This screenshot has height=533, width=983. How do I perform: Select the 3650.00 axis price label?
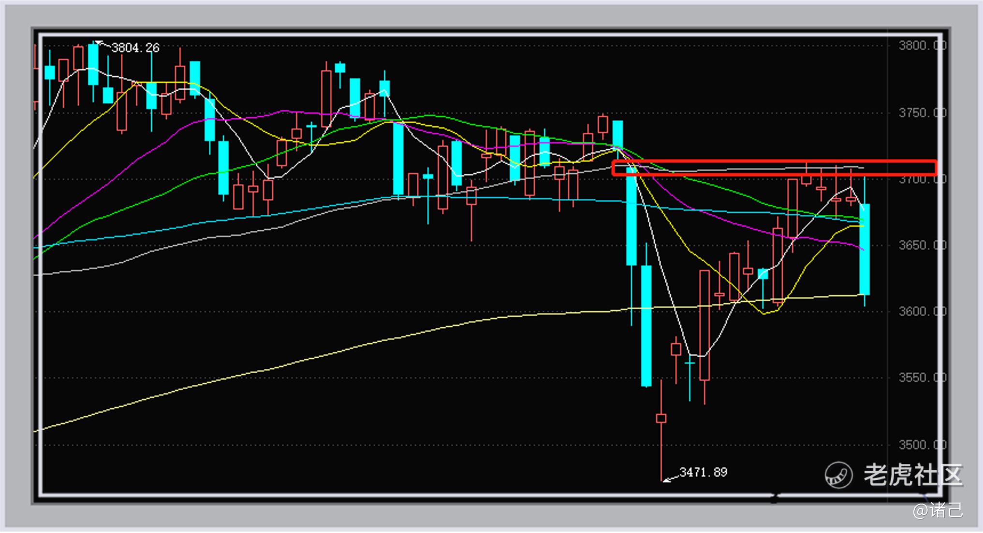(922, 245)
